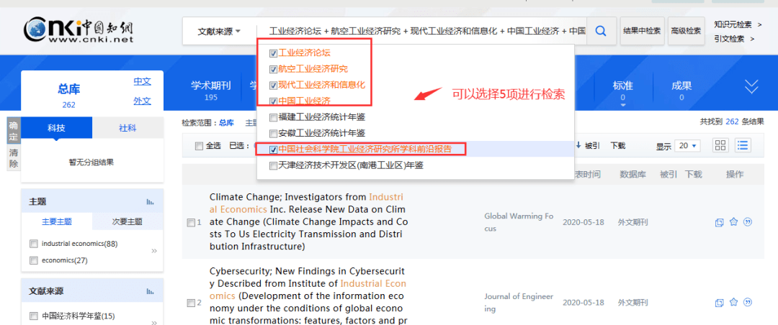Switch to list view layout icon
Image resolution: width=778 pixels, height=325 pixels.
point(743,146)
